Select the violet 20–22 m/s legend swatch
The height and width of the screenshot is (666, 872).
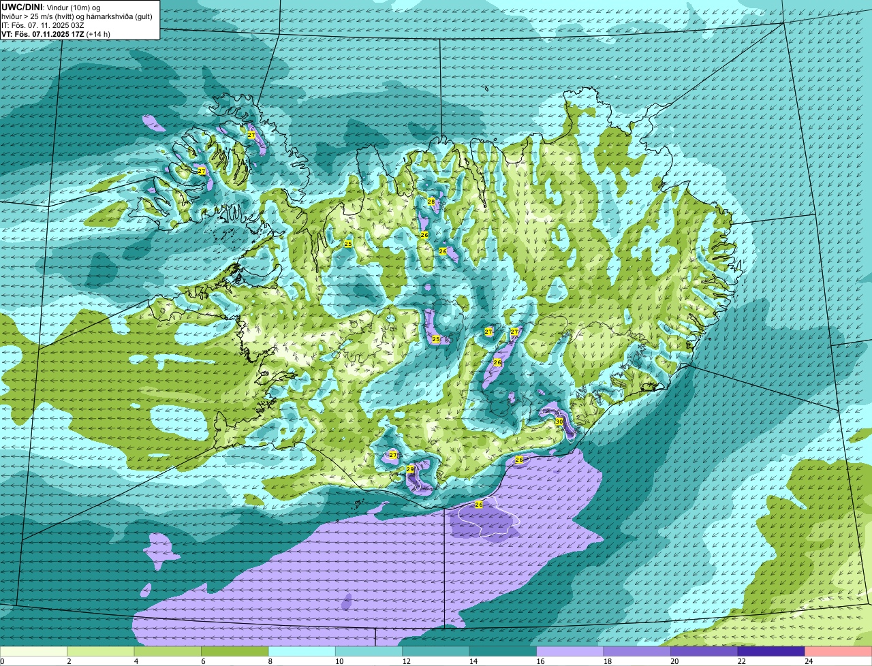[704, 652]
